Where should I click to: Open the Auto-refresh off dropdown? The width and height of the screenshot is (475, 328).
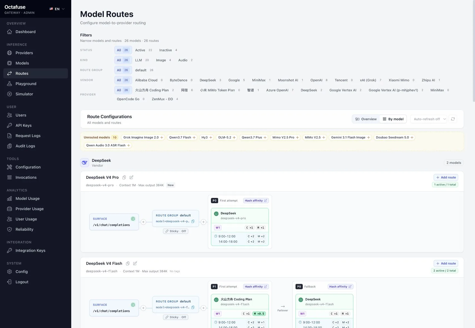(429, 119)
